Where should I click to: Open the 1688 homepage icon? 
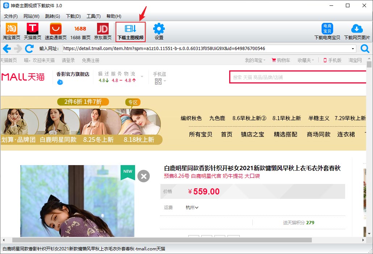click(80, 32)
